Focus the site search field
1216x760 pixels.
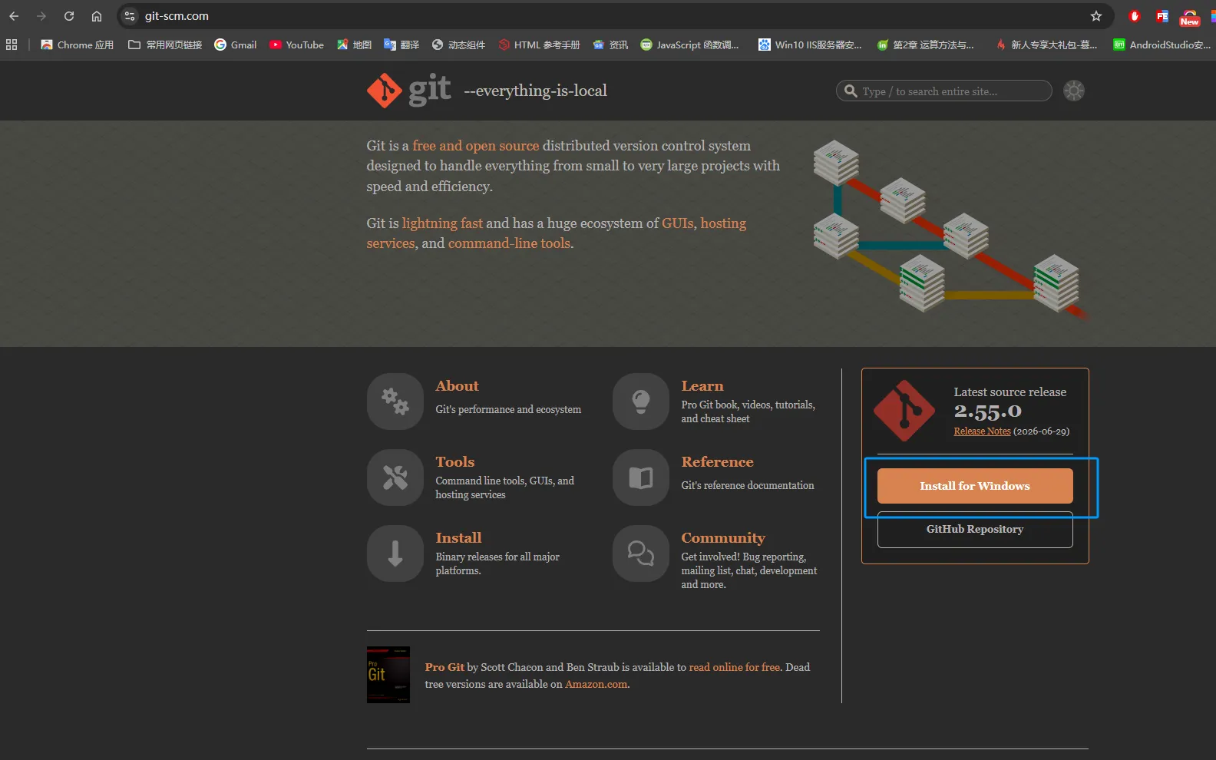point(944,91)
